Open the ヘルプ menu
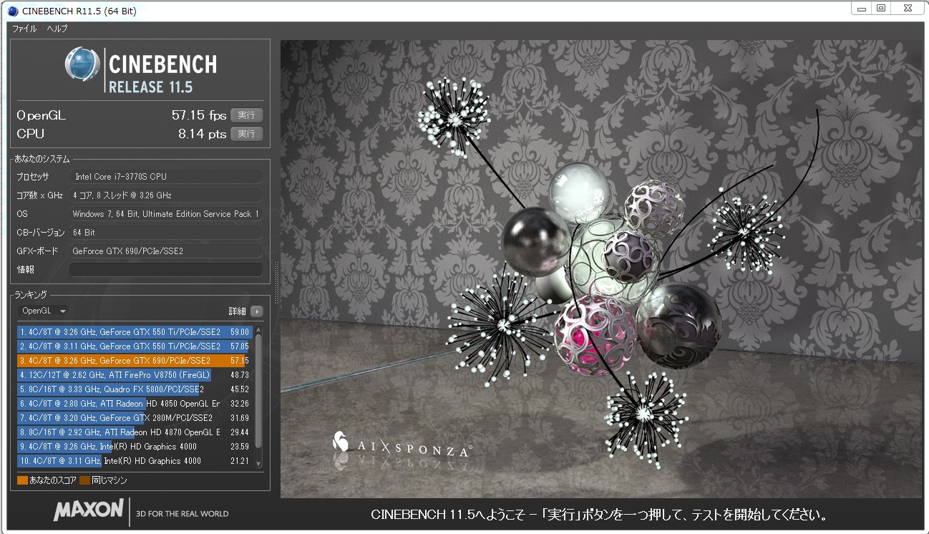929x534 pixels. pos(57,29)
